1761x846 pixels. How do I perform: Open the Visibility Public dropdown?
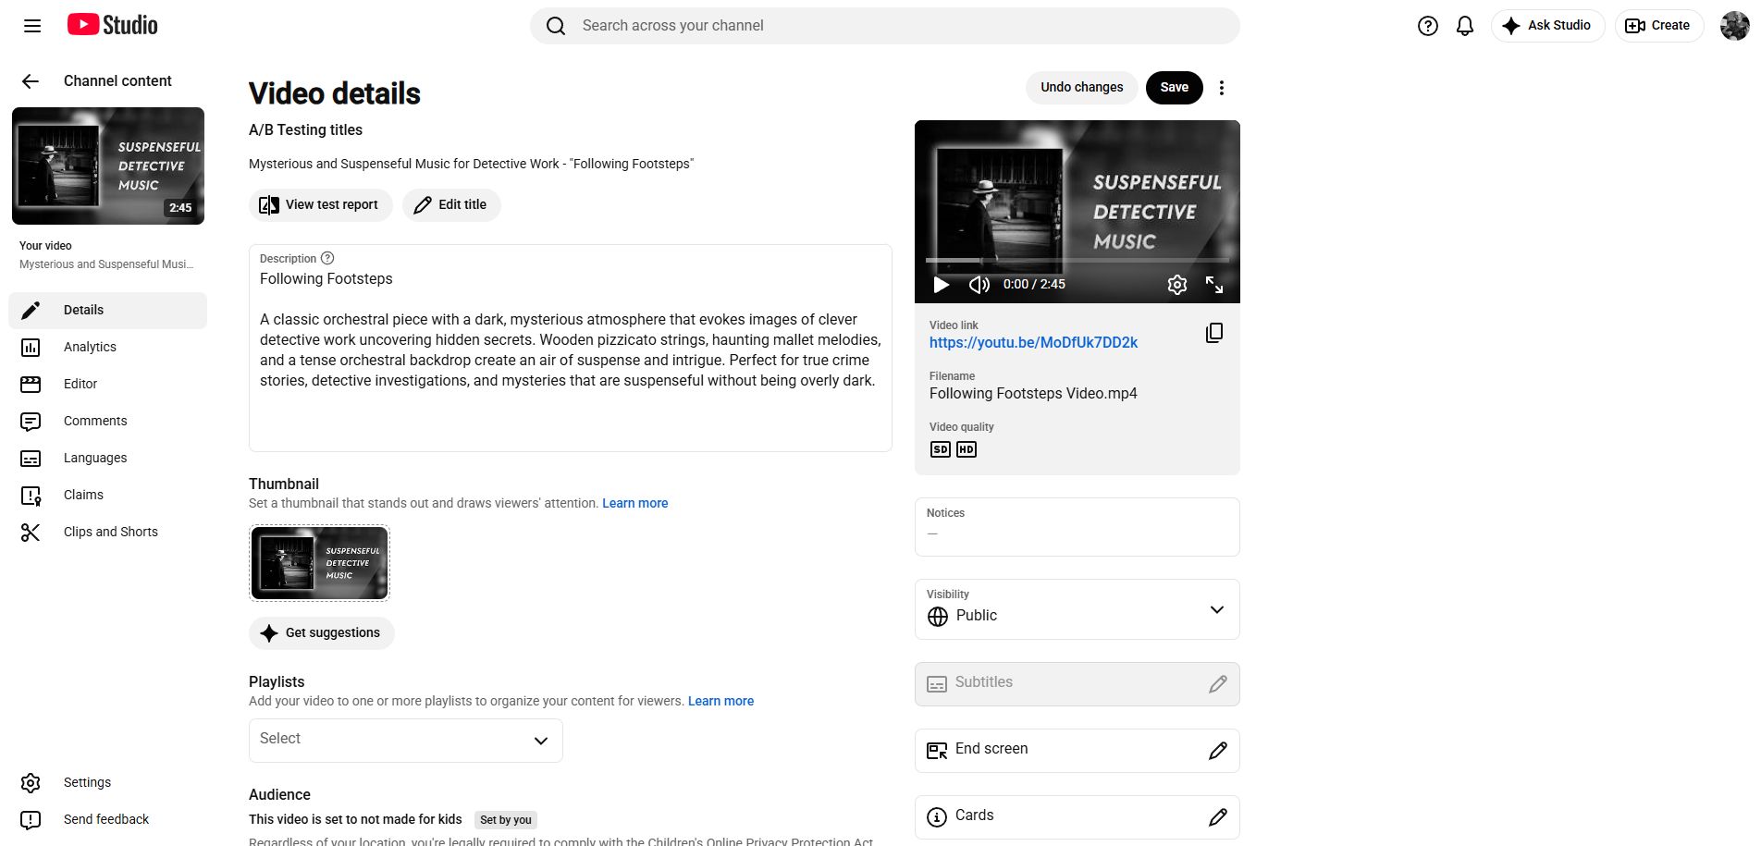click(1077, 609)
